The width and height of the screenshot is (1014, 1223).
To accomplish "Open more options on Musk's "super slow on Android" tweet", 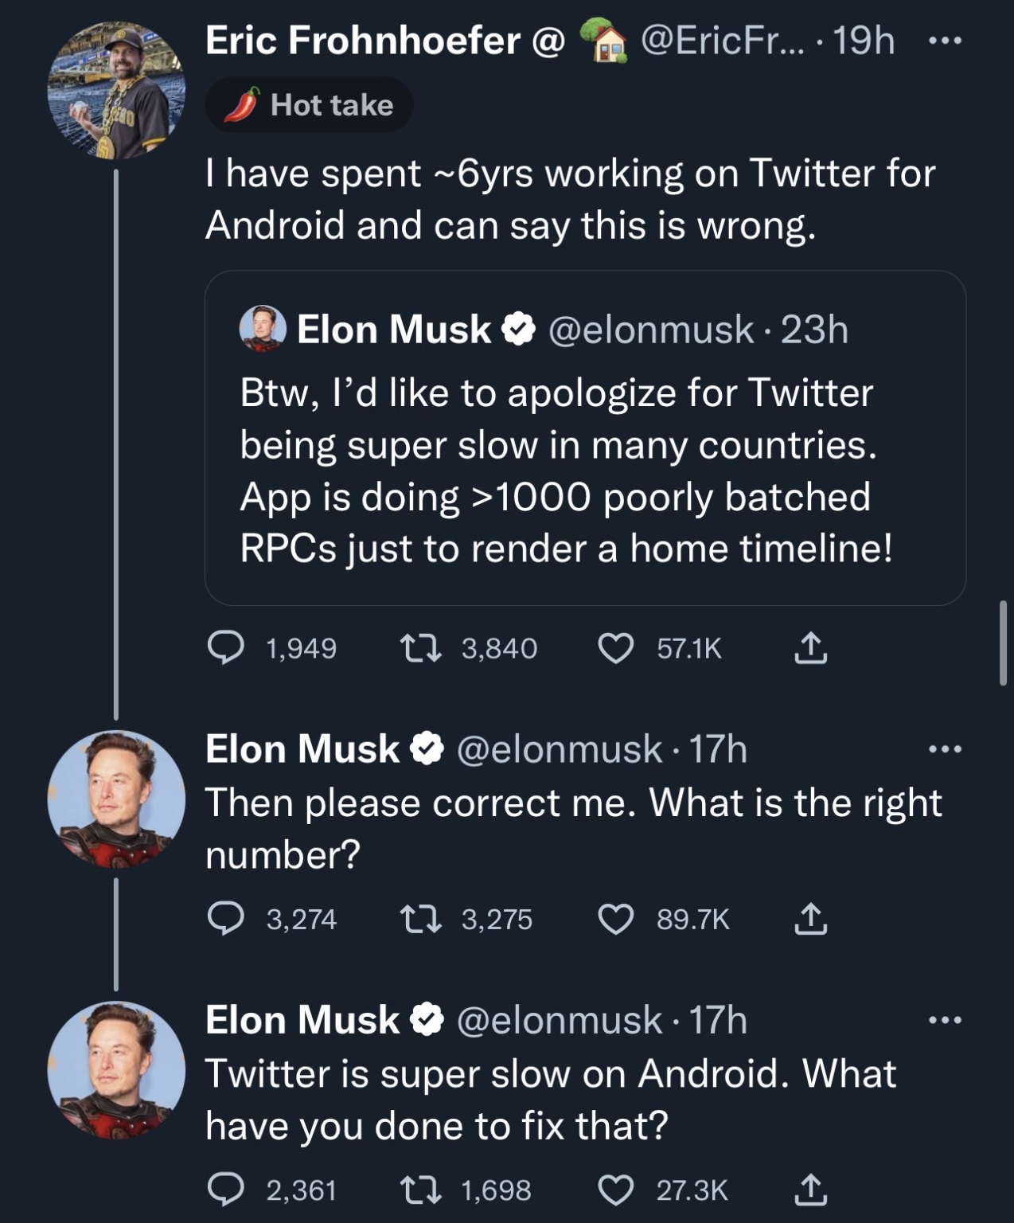I will 946,1019.
